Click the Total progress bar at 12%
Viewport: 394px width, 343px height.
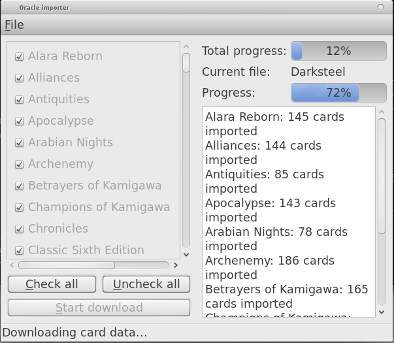(x=338, y=51)
